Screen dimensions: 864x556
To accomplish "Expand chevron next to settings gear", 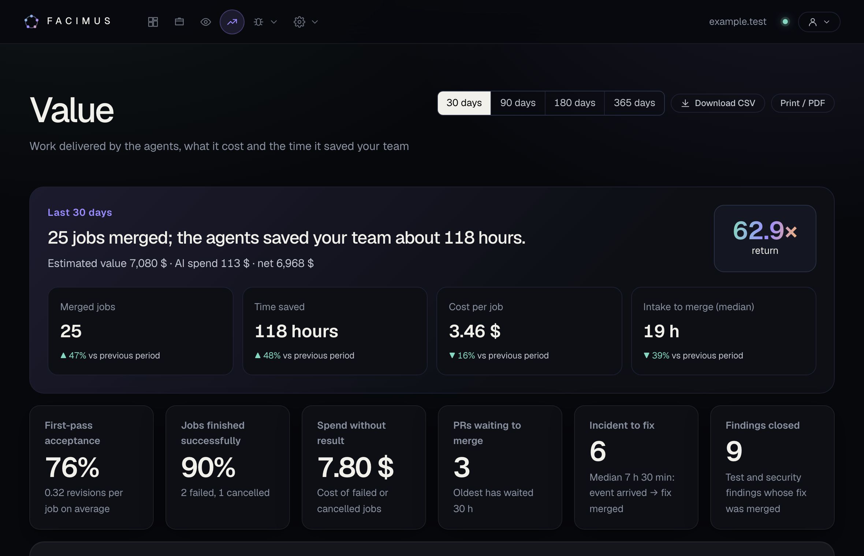I will (315, 22).
